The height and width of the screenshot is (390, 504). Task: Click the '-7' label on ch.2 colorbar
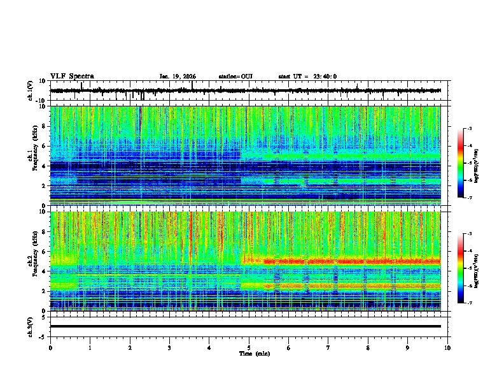tap(469, 303)
